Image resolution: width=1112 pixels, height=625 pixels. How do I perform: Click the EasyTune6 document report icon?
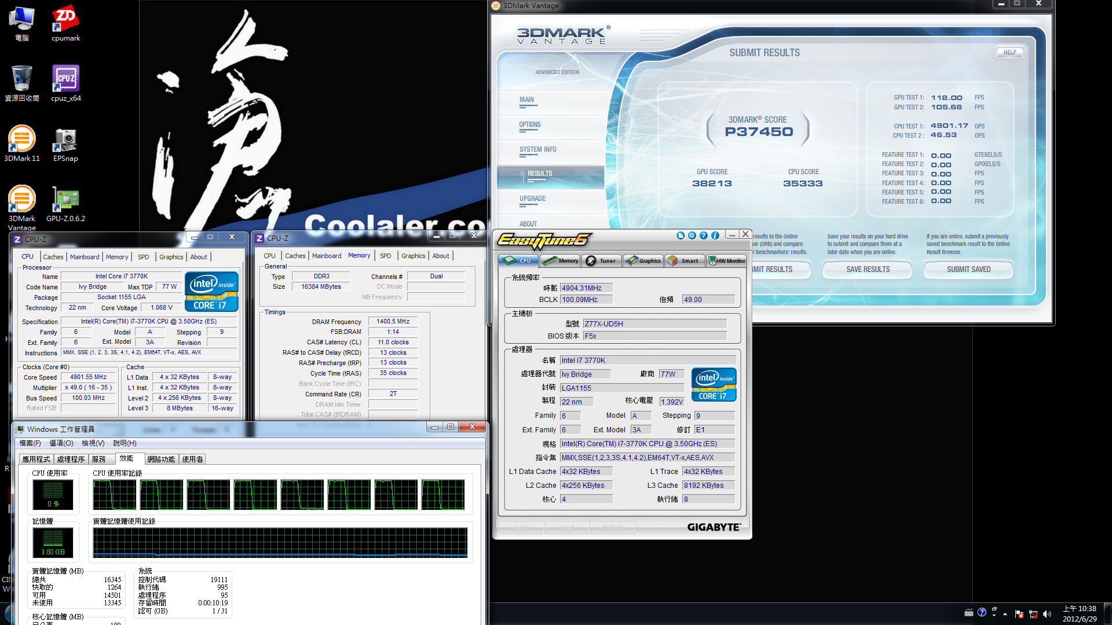[681, 236]
